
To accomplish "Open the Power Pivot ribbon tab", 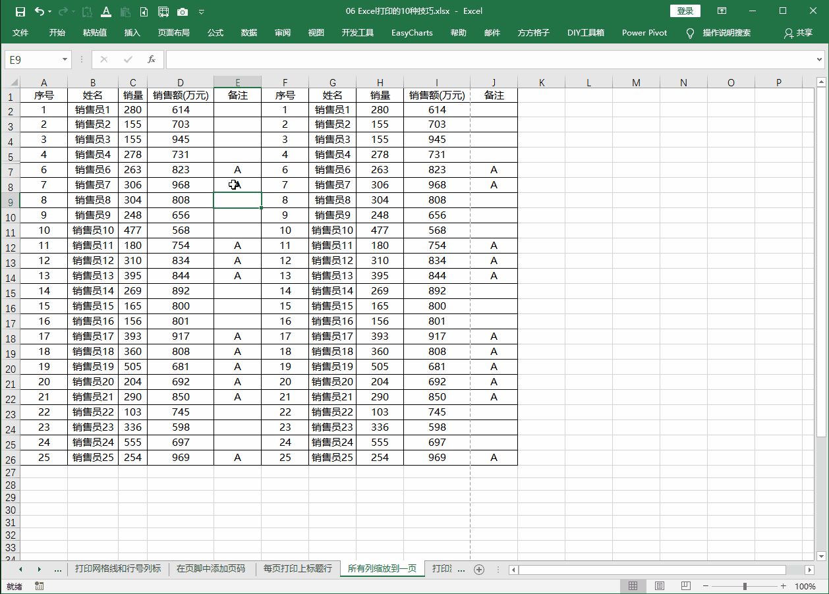I will 644,33.
